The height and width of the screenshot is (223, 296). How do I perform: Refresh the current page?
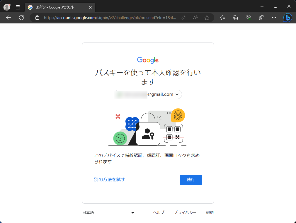(21, 18)
